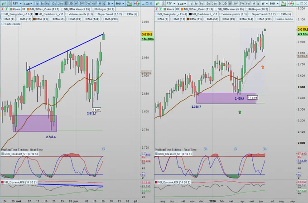This screenshot has width=308, height=203.
Task: Click the '3 bars' label on left chart
Action: click(96, 110)
